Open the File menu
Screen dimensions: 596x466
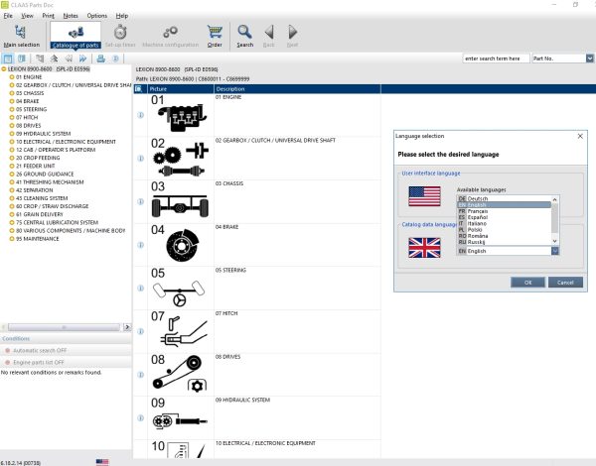click(x=8, y=16)
